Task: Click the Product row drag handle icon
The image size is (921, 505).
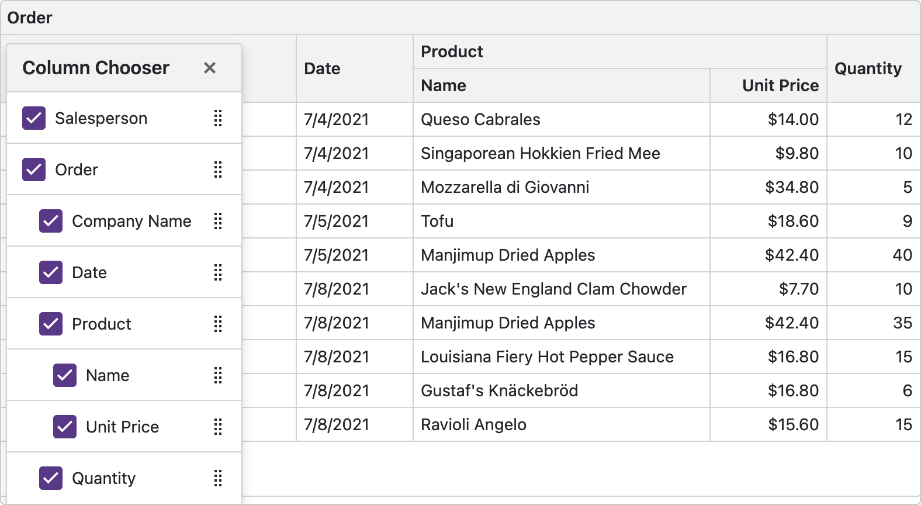Action: [218, 324]
